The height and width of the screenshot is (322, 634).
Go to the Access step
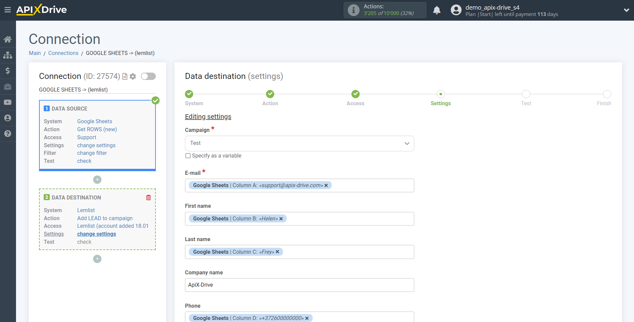pyautogui.click(x=355, y=94)
